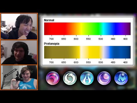Click the 400 label under Protanopia spectrum
This screenshot has height=103, width=137.
tap(125, 62)
